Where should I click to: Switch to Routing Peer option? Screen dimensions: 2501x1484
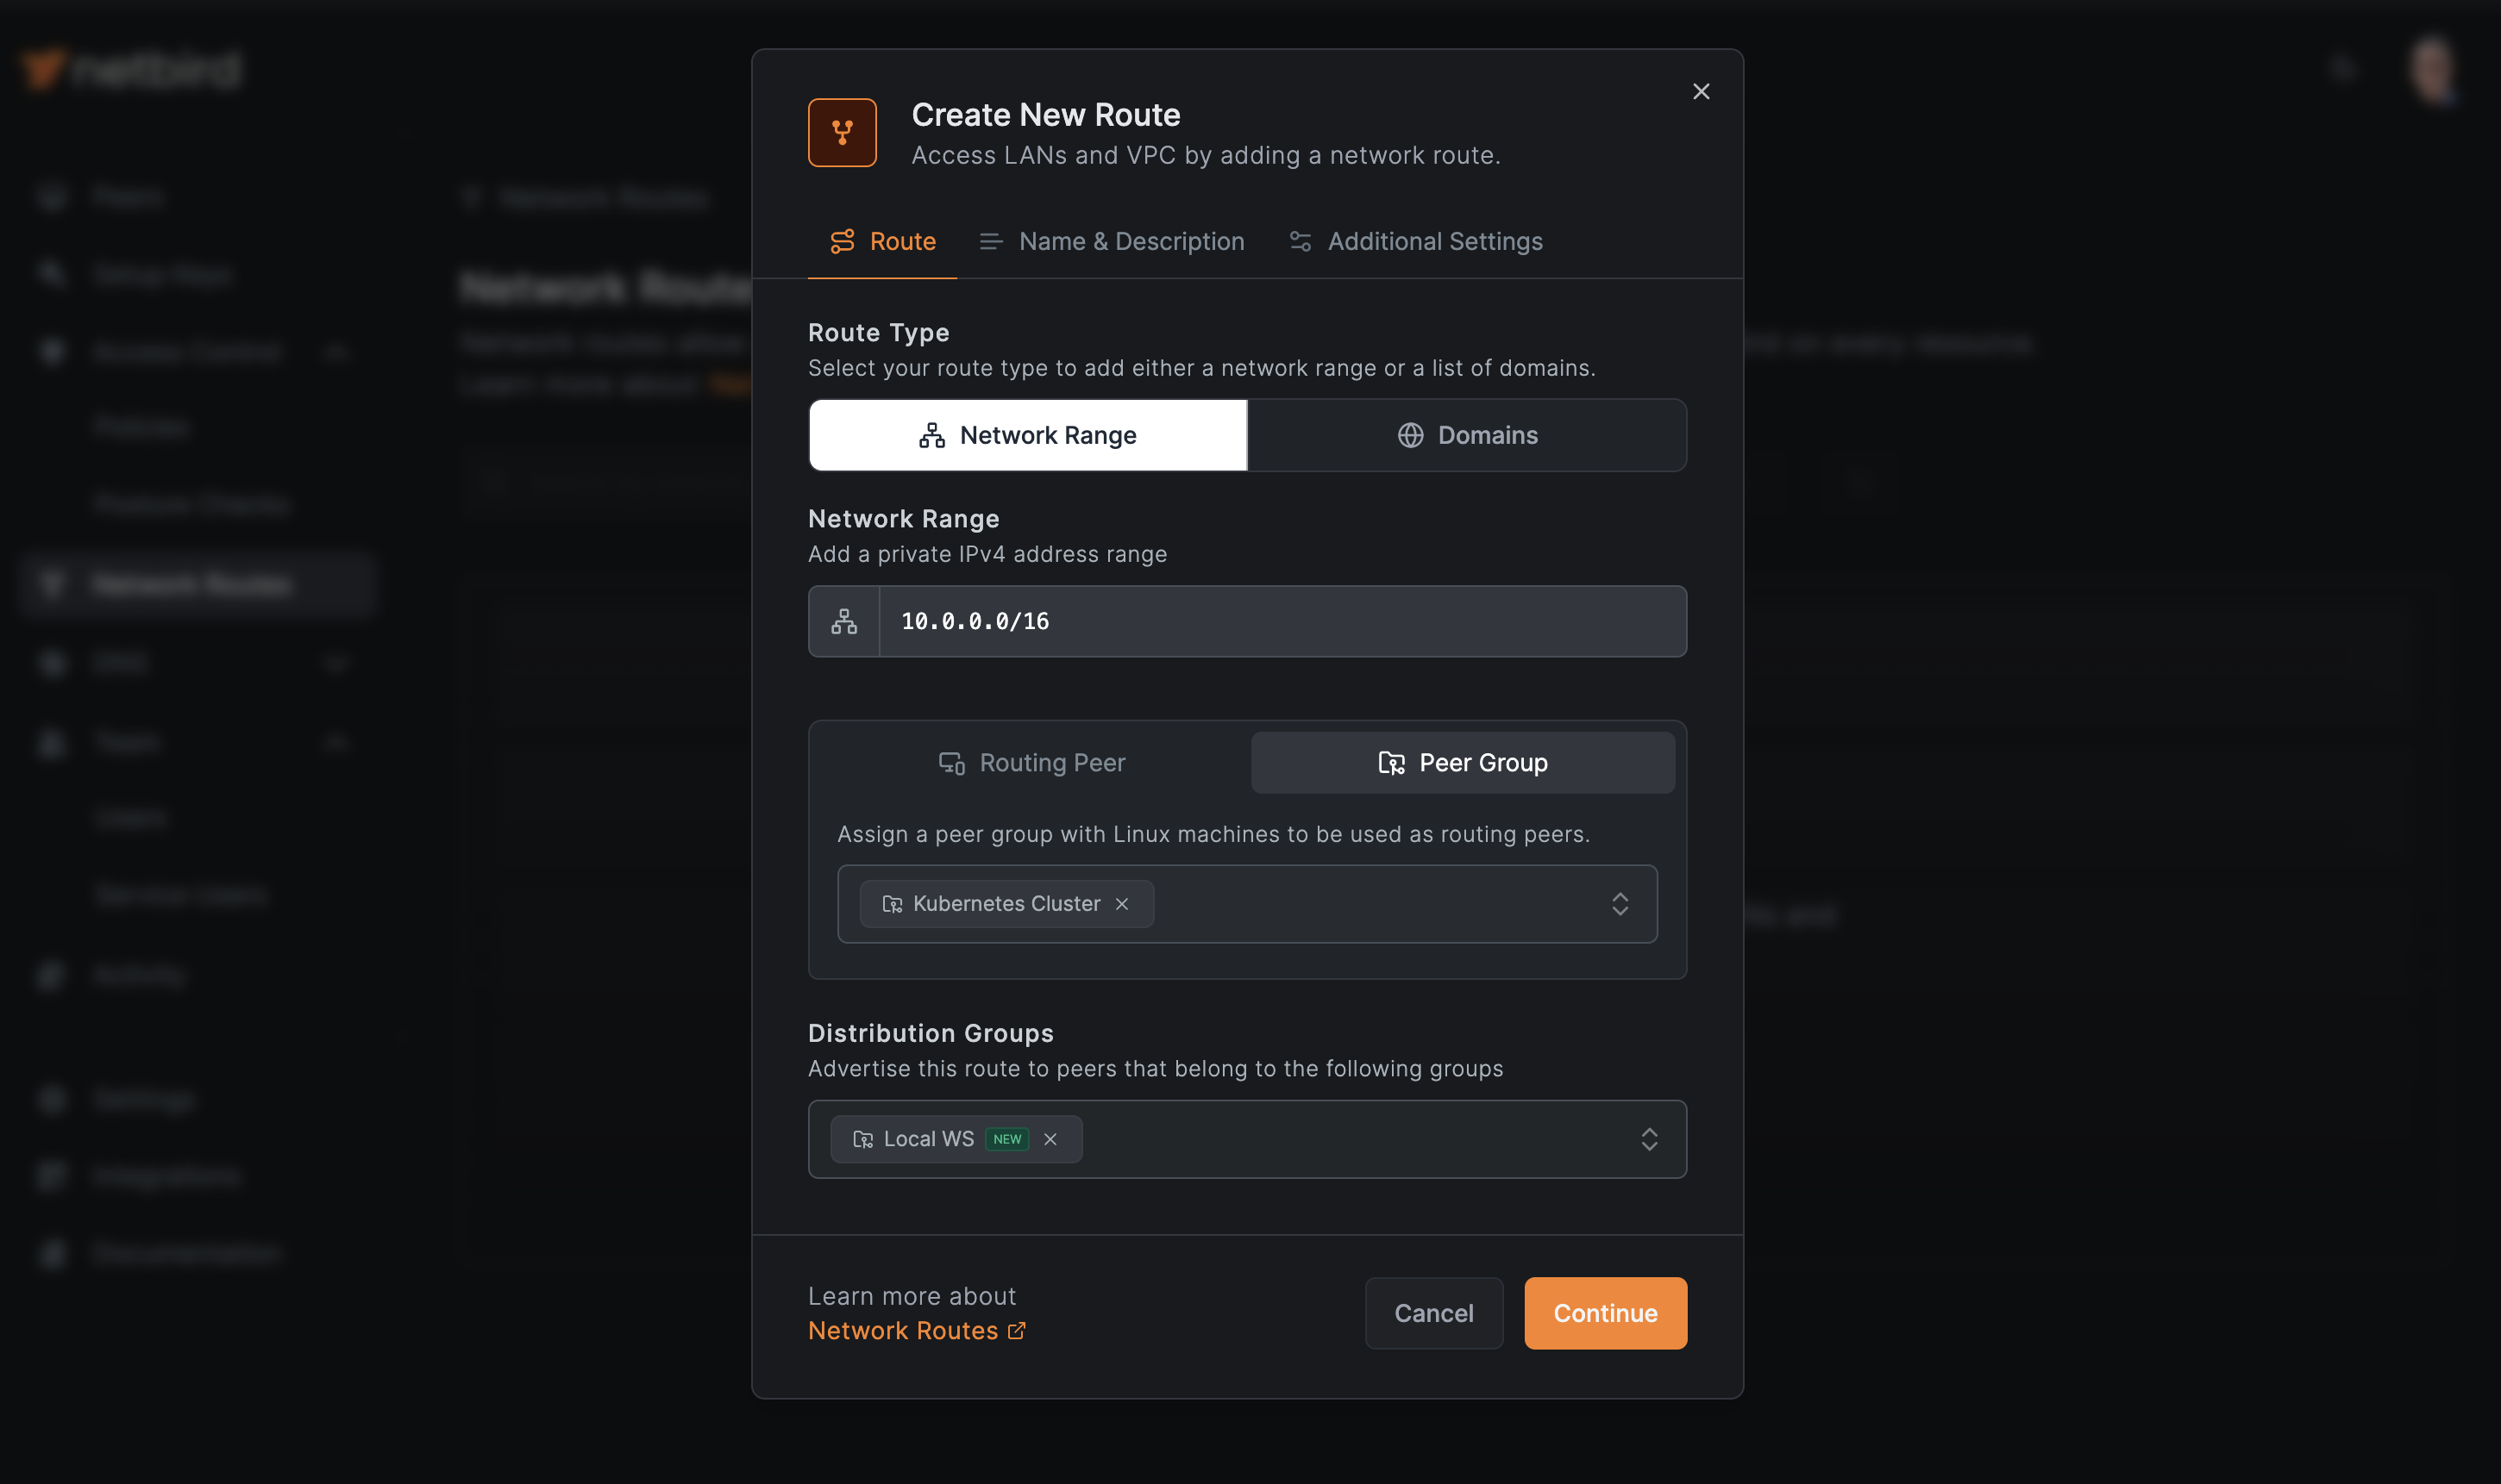coord(1031,763)
